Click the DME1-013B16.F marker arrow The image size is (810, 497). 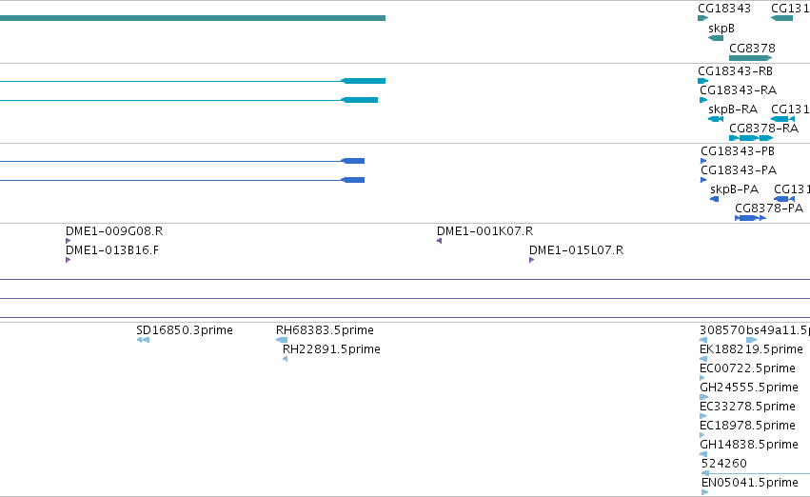[69, 260]
